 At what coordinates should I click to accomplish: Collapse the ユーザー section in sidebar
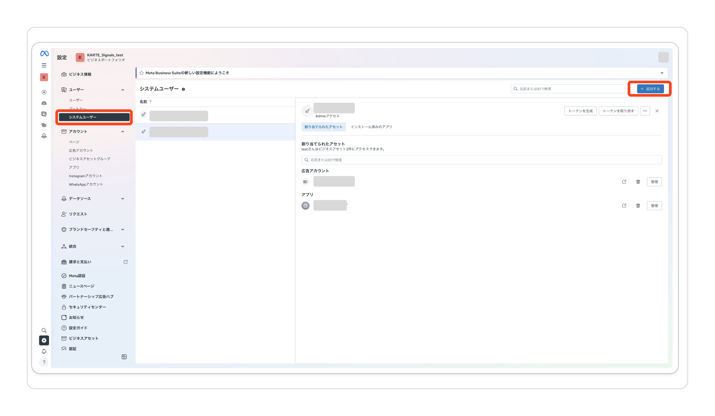123,90
